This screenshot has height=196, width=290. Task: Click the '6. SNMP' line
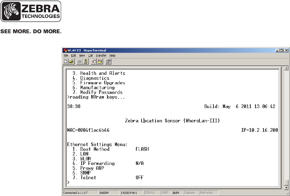[81, 173]
